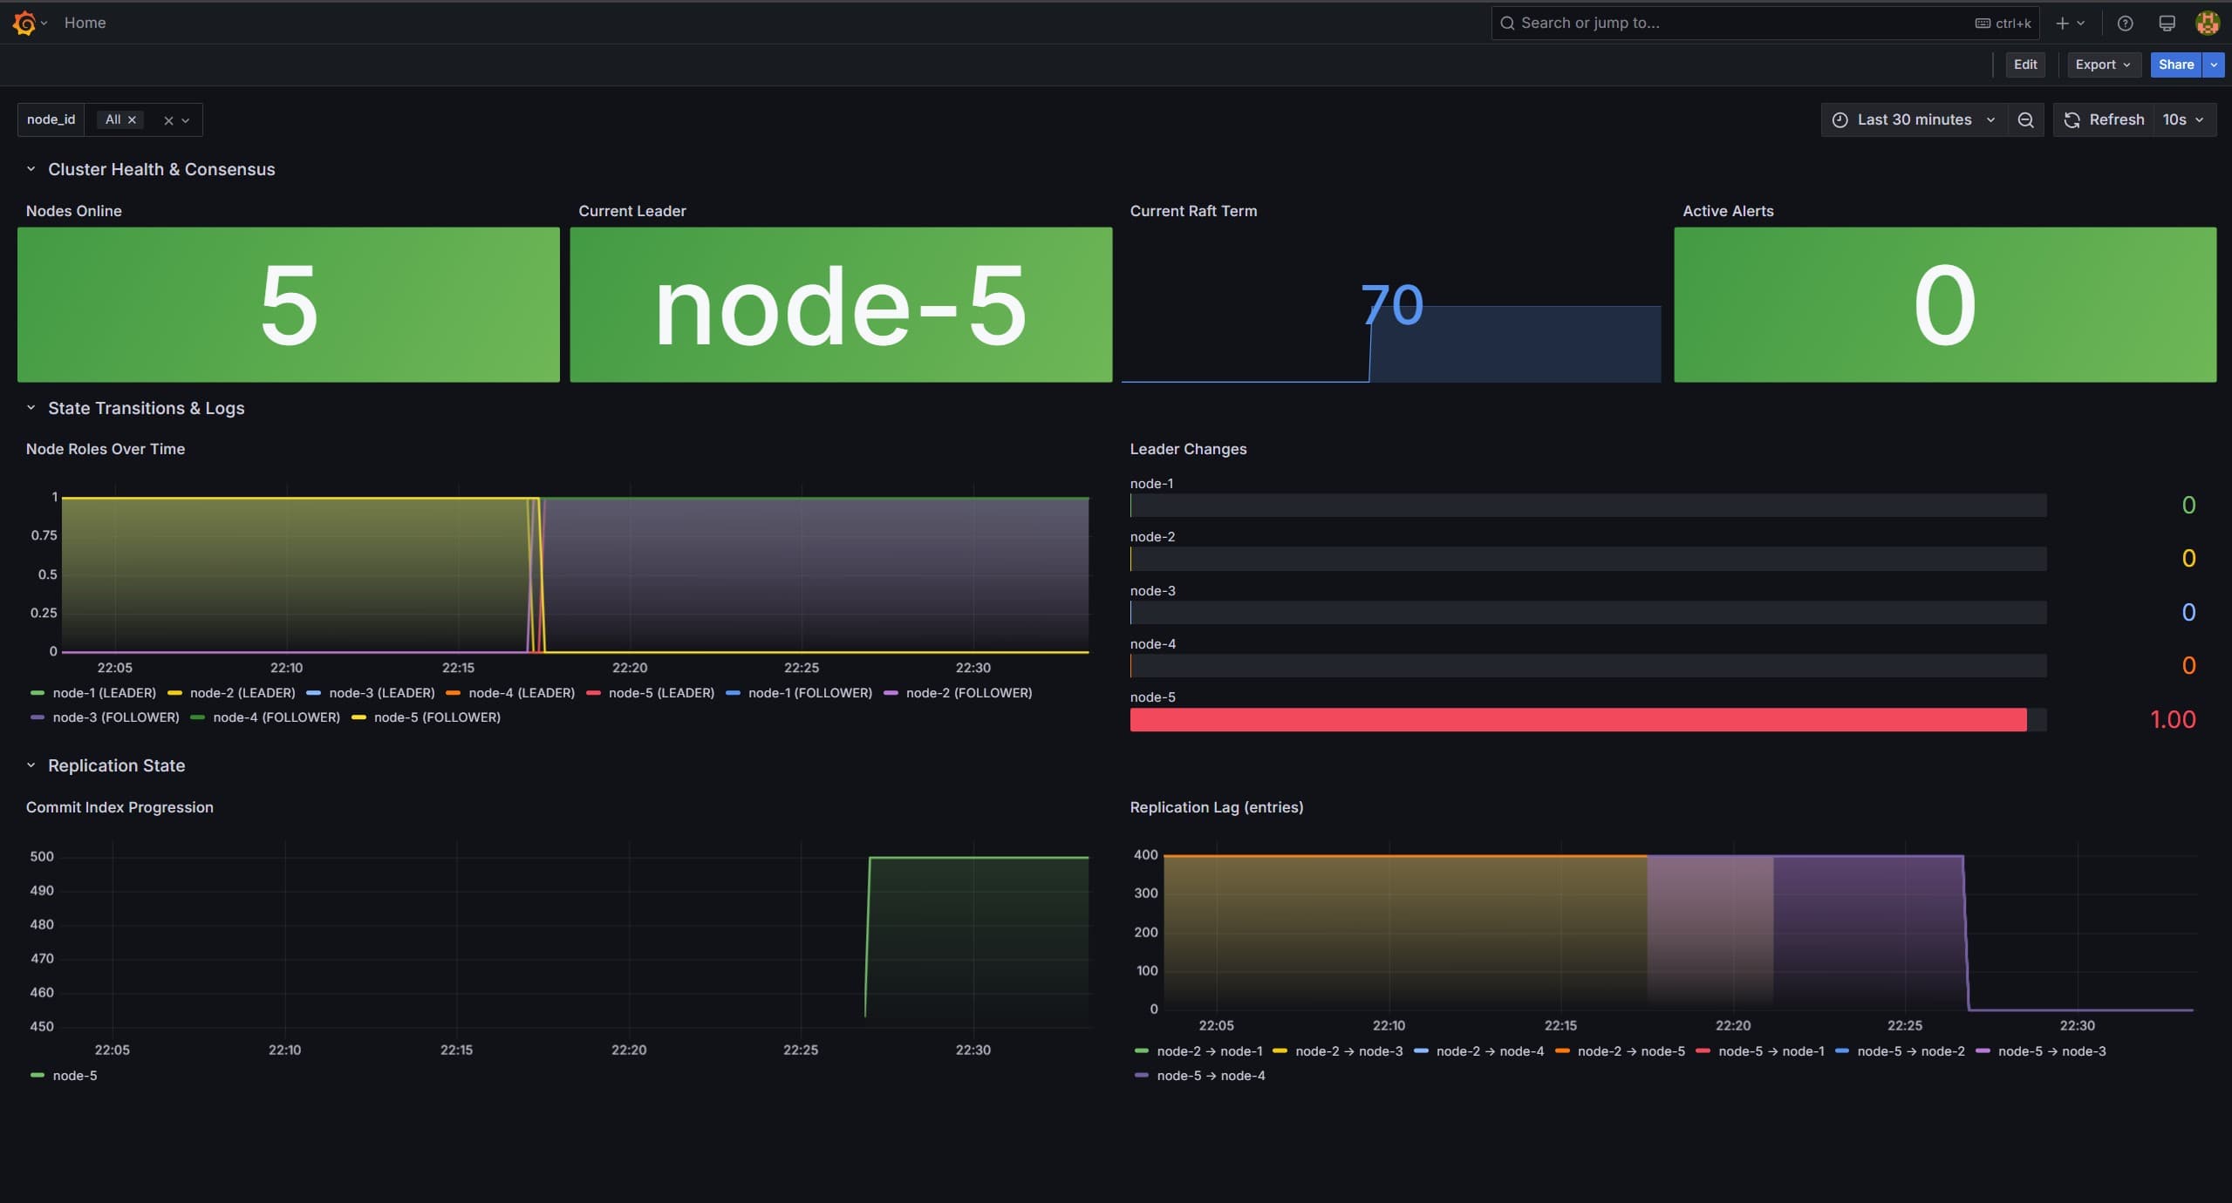Viewport: 2232px width, 1203px height.
Task: Click the help question mark icon
Action: coord(2125,24)
